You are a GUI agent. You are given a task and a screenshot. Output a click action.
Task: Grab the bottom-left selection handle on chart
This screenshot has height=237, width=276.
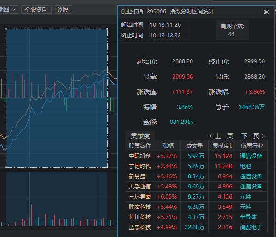pyautogui.click(x=6, y=167)
